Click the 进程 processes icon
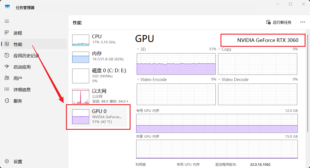310x168 pixels. (7, 33)
